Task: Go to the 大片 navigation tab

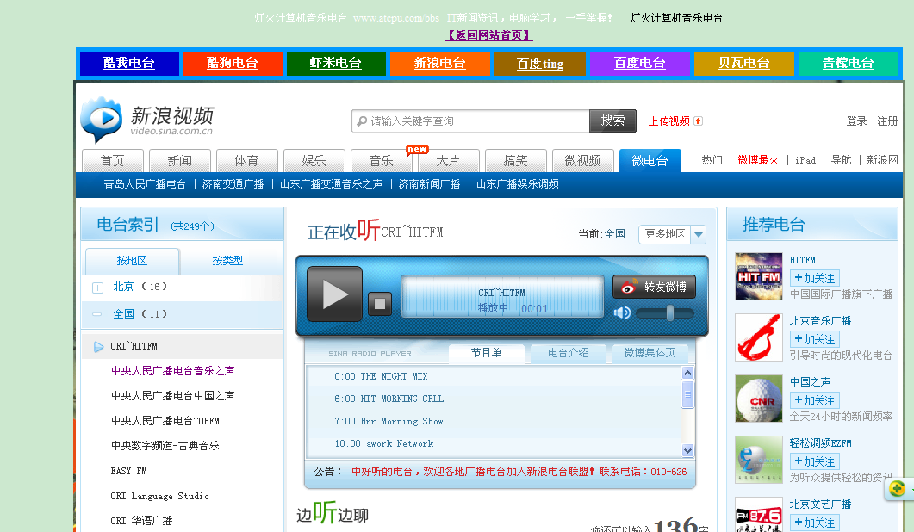Action: 448,161
